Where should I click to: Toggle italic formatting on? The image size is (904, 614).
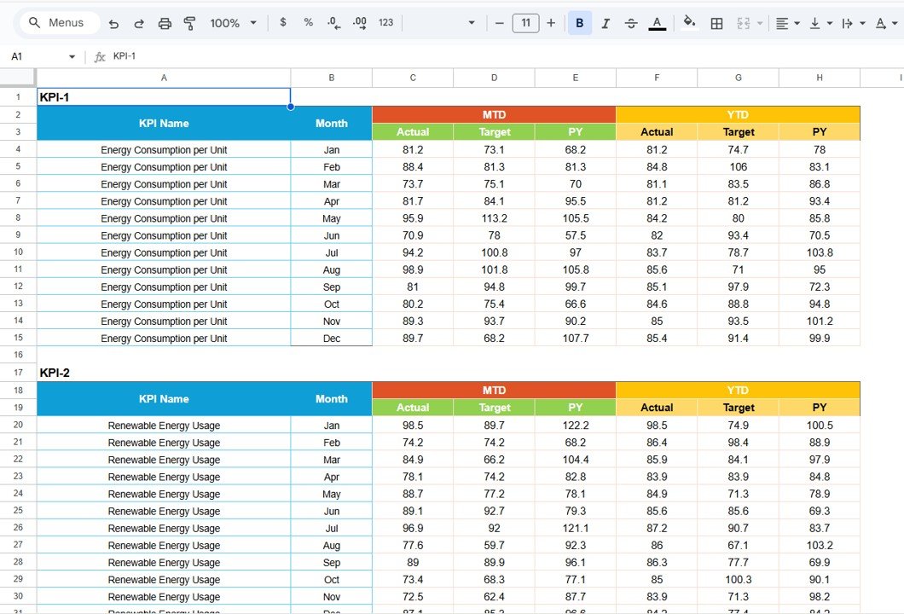coord(606,23)
